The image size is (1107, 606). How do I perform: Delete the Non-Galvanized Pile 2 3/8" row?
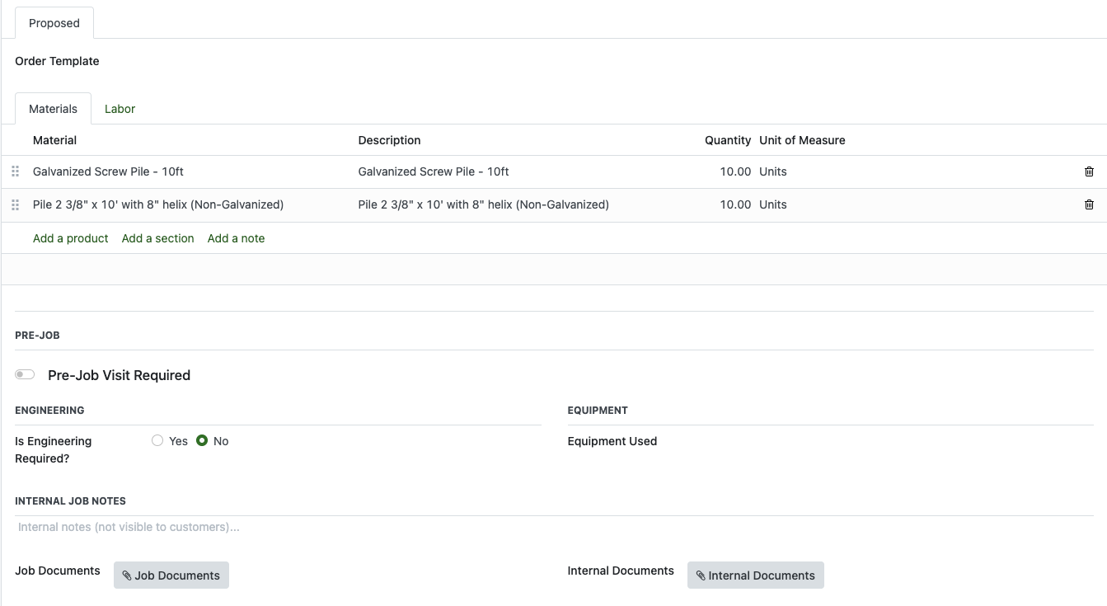1089,204
